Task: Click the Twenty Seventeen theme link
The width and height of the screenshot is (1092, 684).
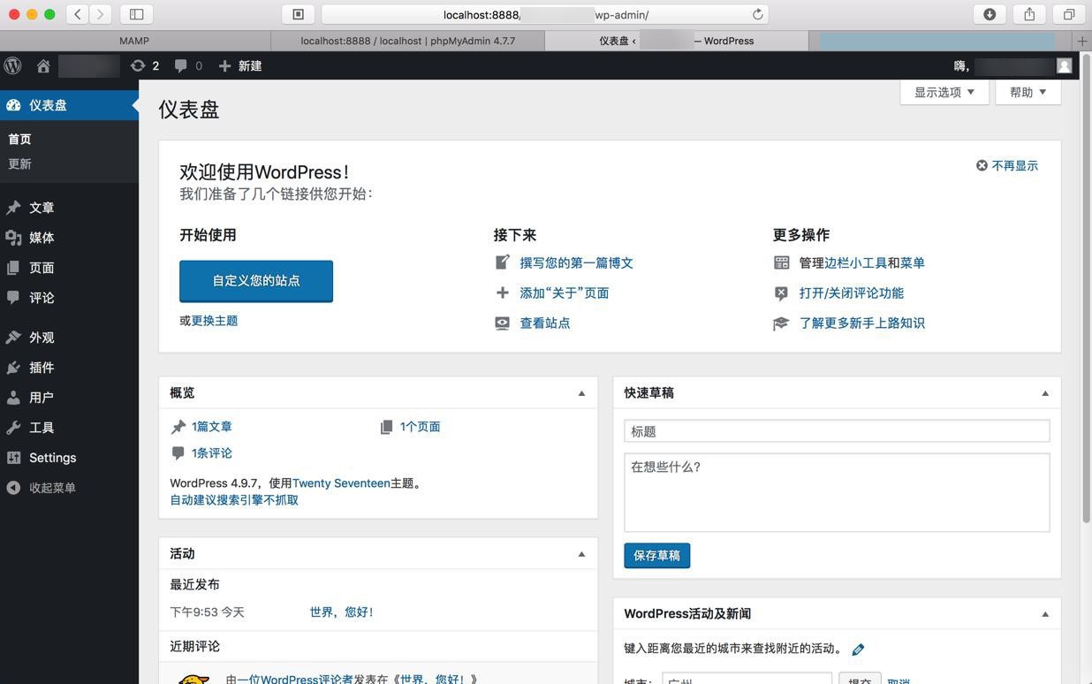Action: [341, 483]
